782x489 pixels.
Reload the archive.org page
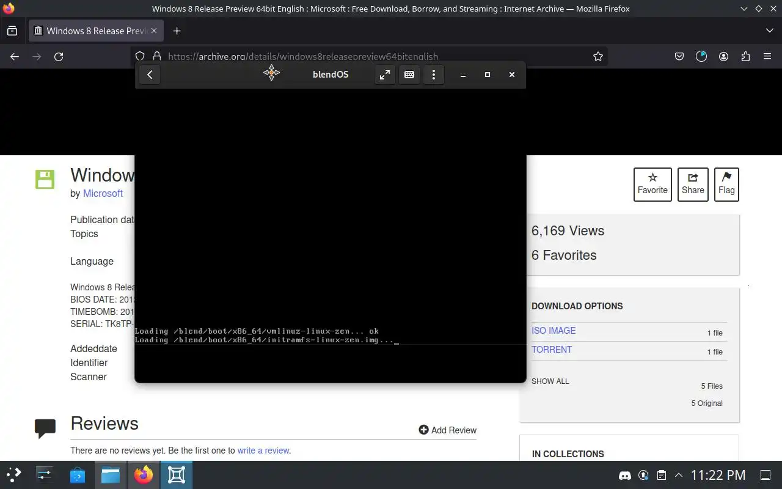[59, 56]
